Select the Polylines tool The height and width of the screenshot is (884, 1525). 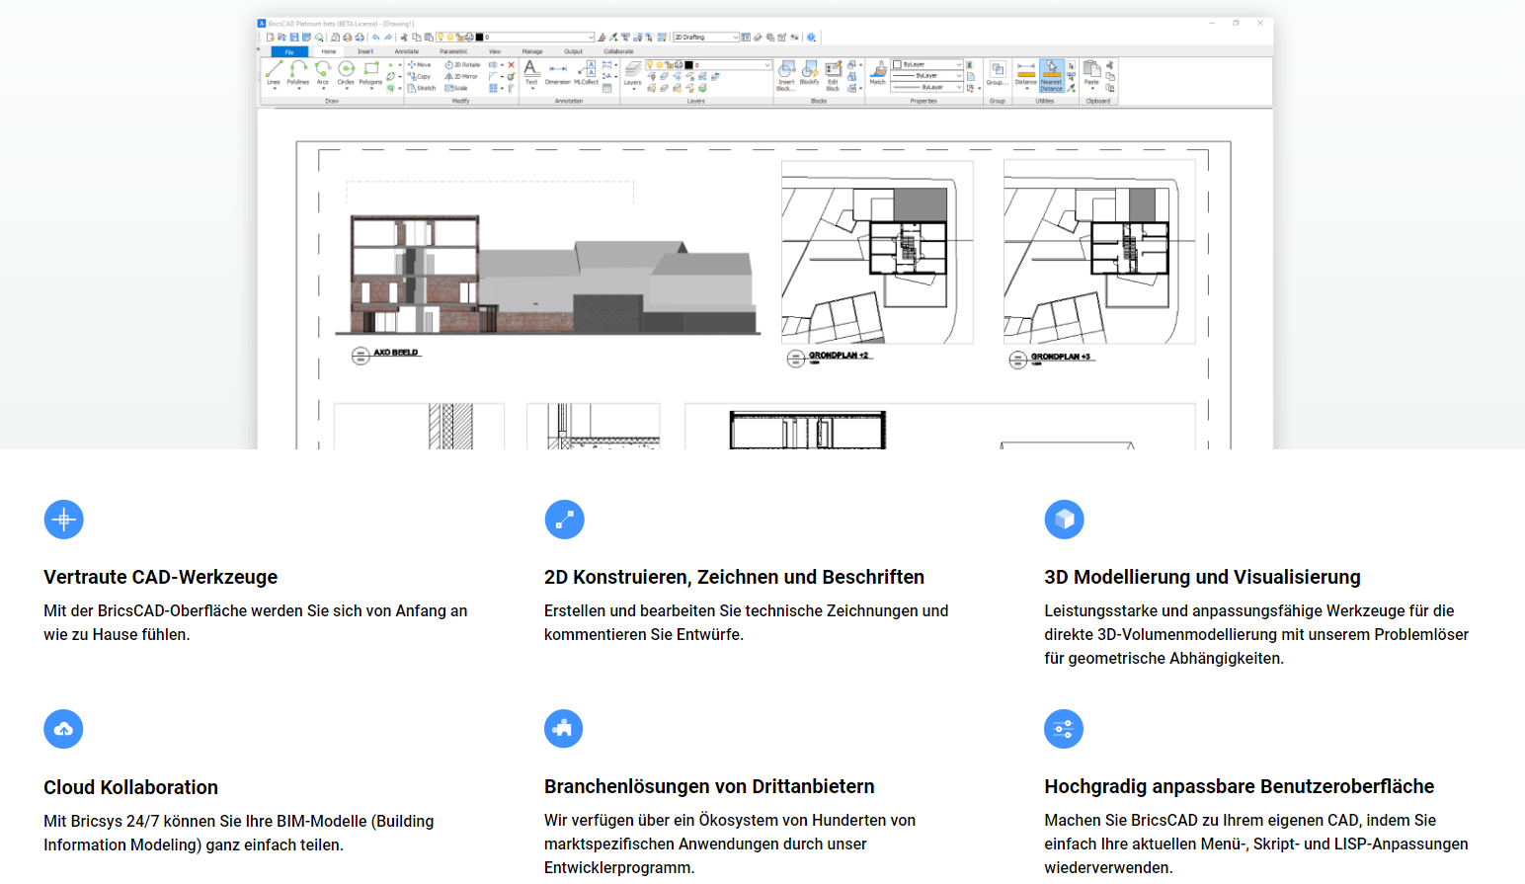point(298,73)
